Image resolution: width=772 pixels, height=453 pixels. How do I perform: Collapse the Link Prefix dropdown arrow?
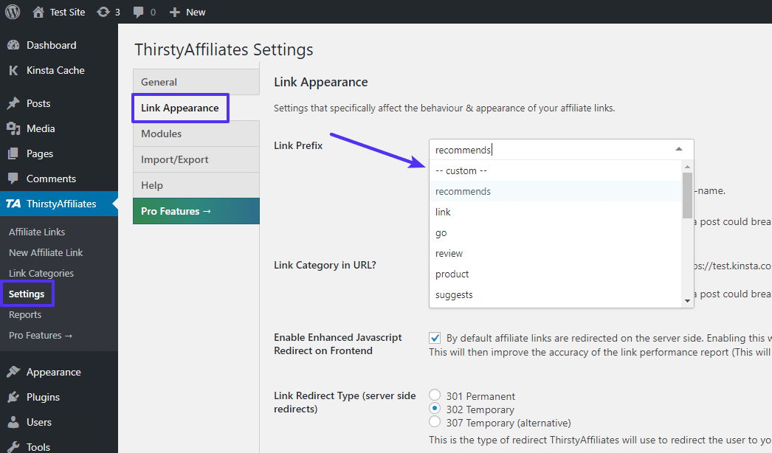[678, 150]
